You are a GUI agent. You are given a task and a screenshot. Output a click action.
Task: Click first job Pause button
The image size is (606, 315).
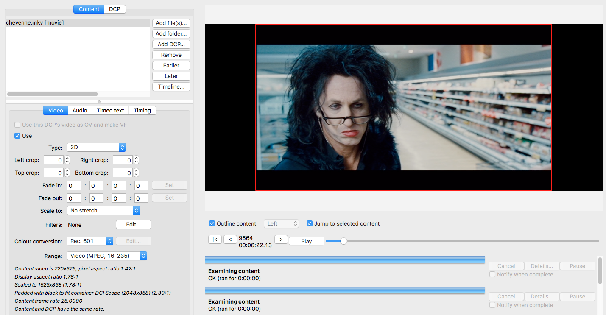coord(578,266)
